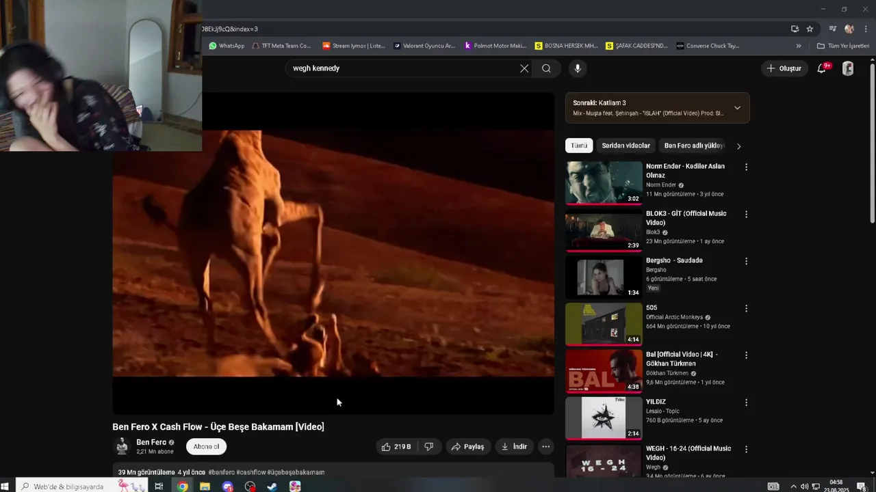This screenshot has height=492, width=876.
Task: Click the Oluştur create button
Action: click(x=784, y=68)
